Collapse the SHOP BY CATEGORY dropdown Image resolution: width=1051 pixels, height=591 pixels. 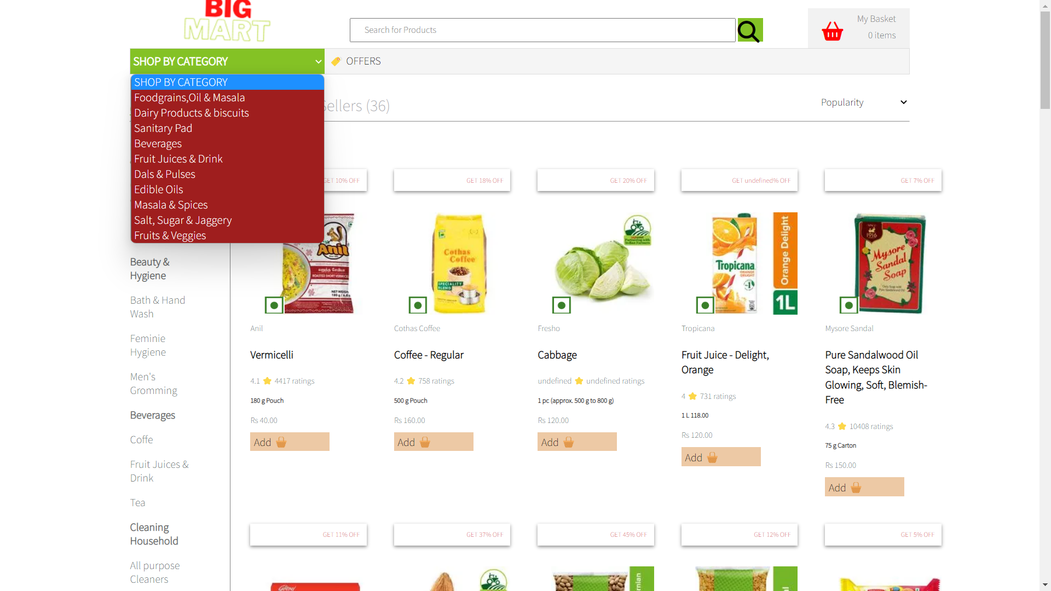pos(227,61)
